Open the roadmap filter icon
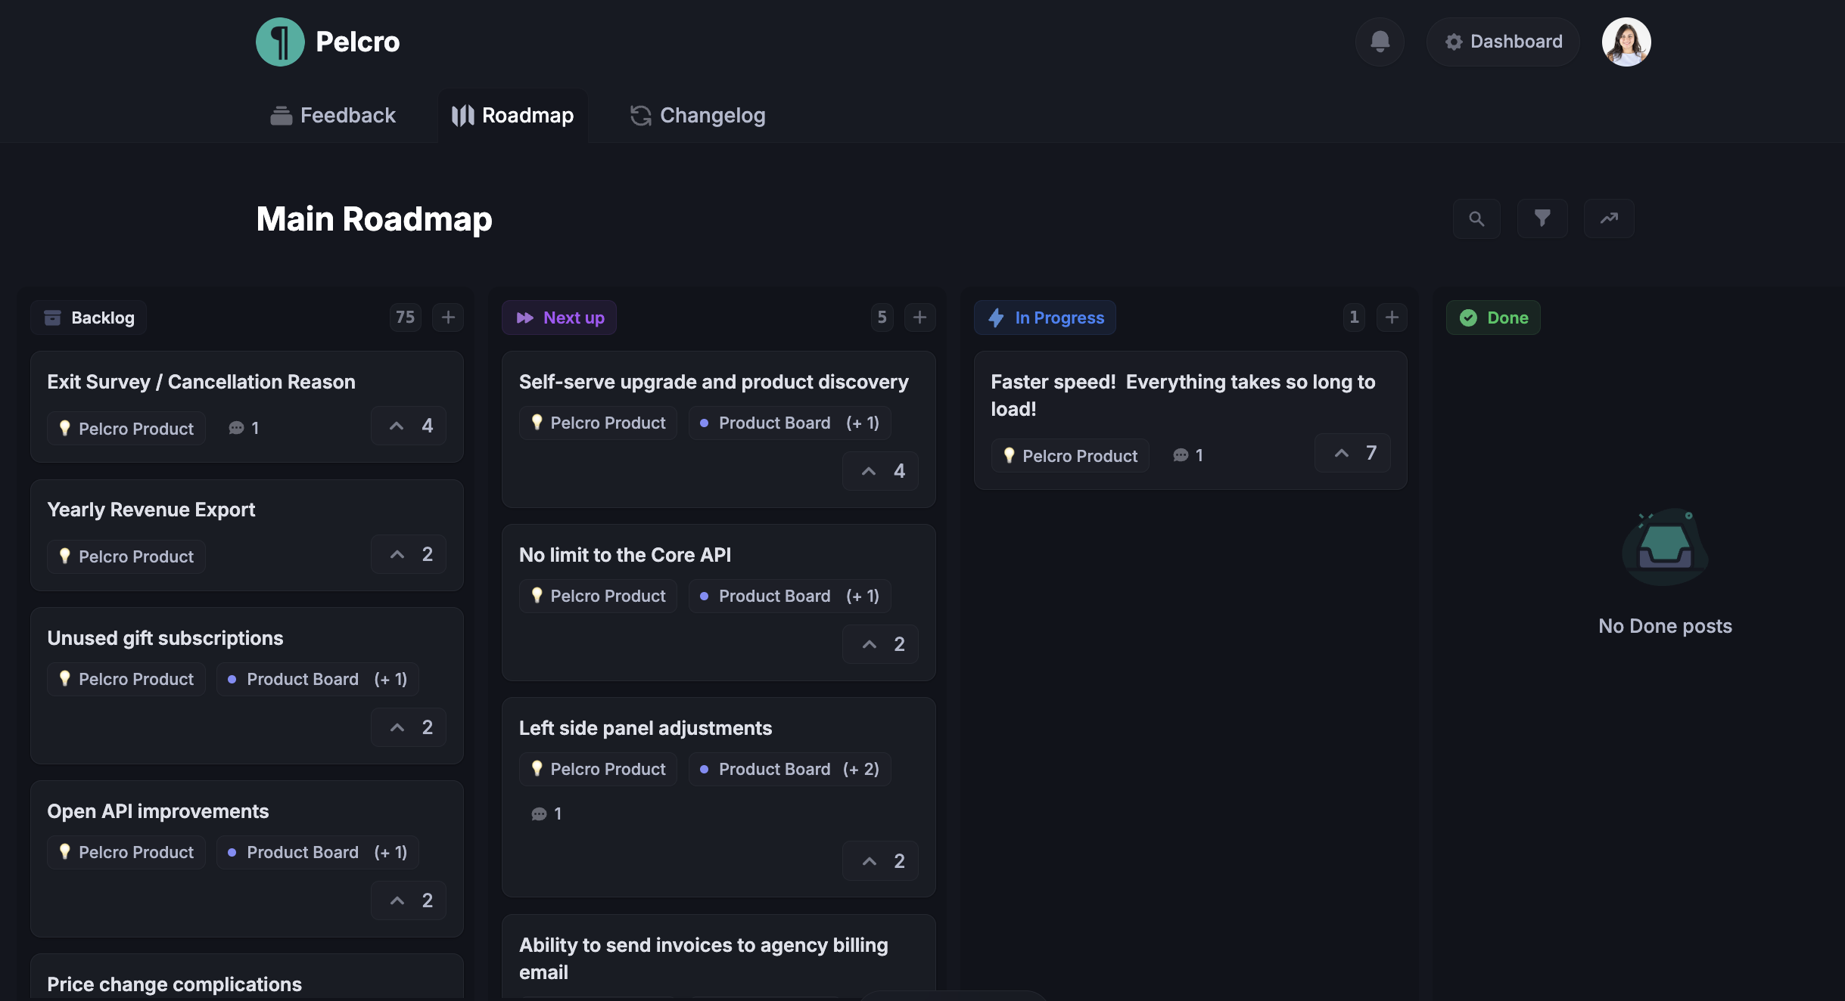The height and width of the screenshot is (1001, 1845). (1542, 218)
